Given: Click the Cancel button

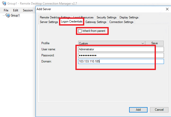Looking at the screenshot, I should (x=159, y=110).
